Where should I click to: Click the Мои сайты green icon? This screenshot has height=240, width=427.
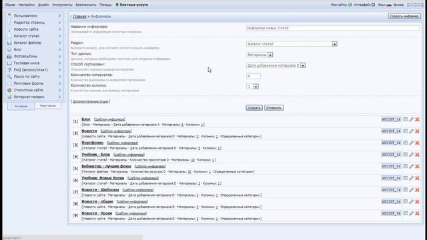click(x=350, y=5)
